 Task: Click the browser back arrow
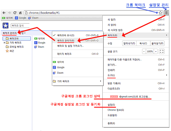(x=4, y=13)
